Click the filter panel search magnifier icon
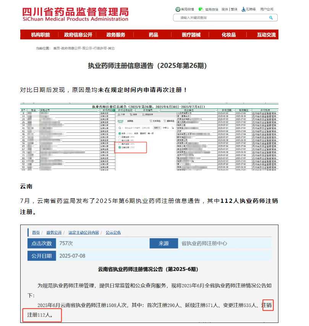Image resolution: width=309 pixels, height=326 pixels. click(120, 128)
